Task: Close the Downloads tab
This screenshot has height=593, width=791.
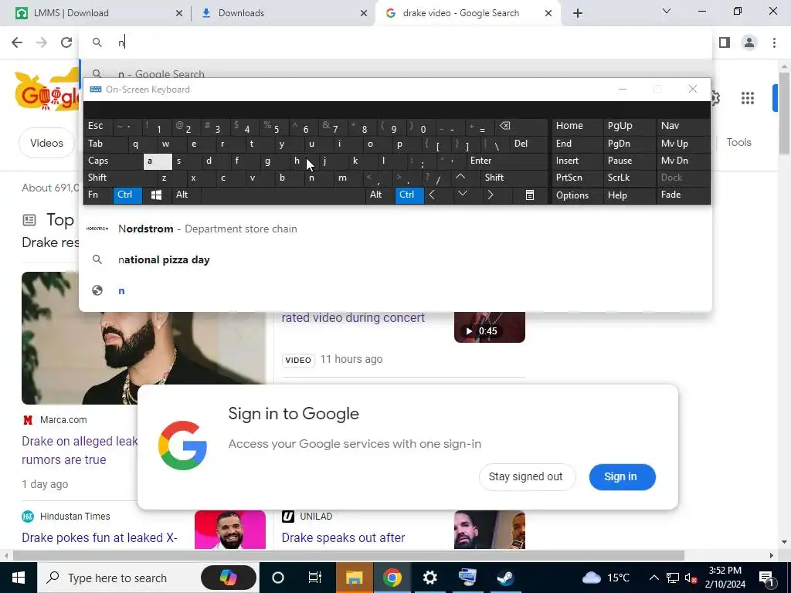Action: 364,13
